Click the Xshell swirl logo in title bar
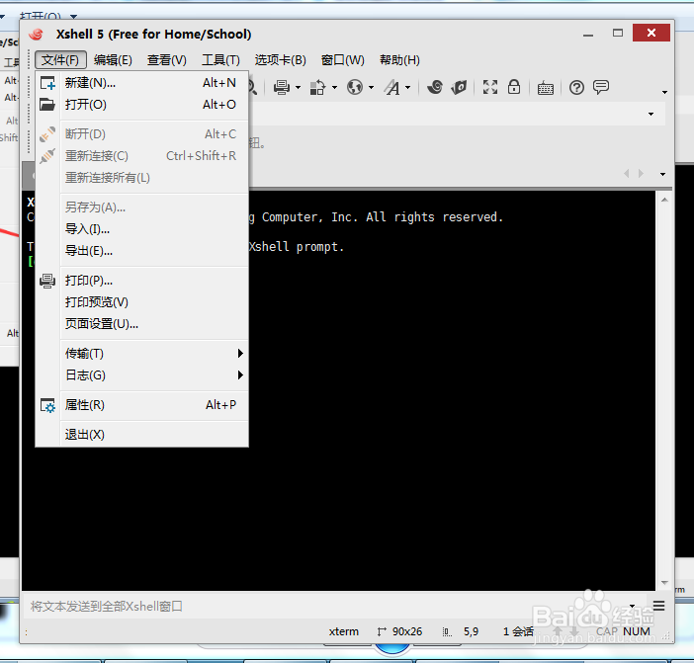Image resolution: width=694 pixels, height=663 pixels. (x=37, y=34)
